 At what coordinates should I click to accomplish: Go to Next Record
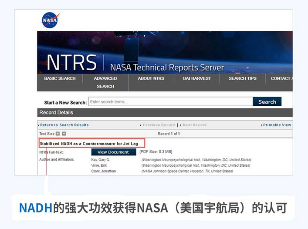pos(194,125)
